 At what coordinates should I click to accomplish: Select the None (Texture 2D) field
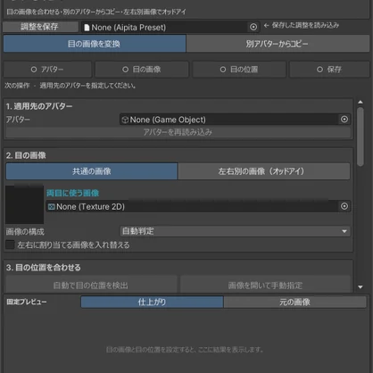tap(198, 206)
